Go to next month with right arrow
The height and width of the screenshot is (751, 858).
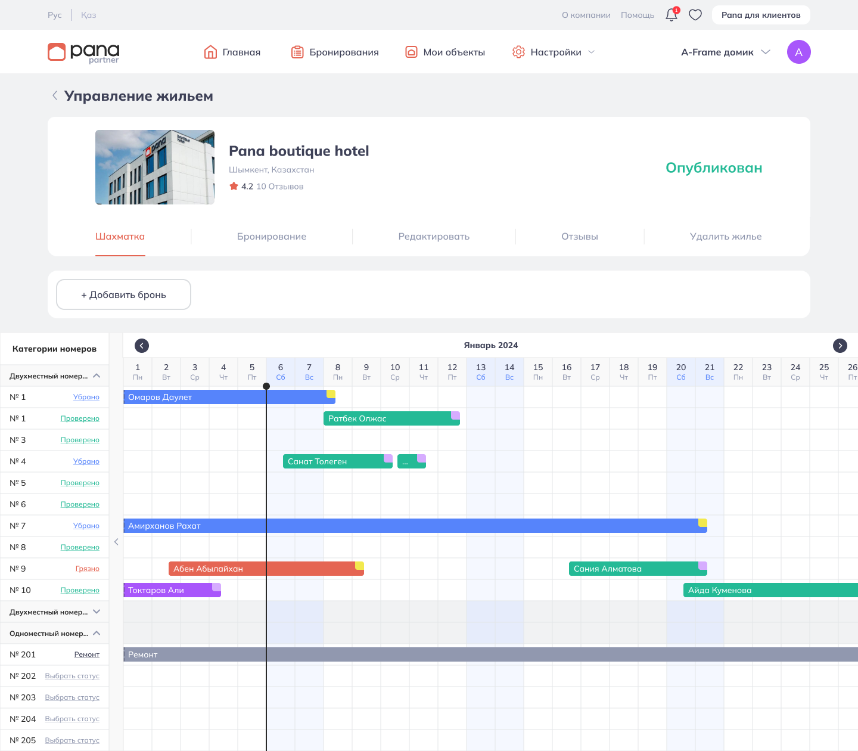click(x=840, y=346)
